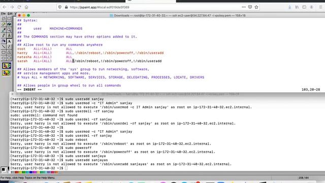Click the 'sudo useradd sanjayas' command line

tap(59, 160)
